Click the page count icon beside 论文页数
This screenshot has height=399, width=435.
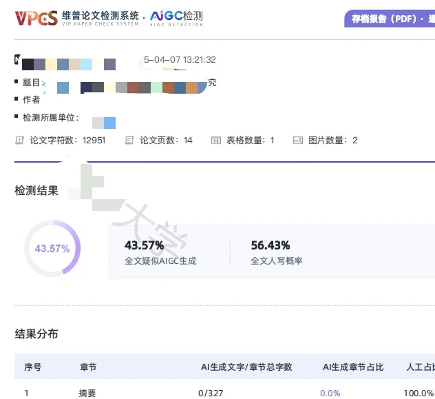click(129, 140)
